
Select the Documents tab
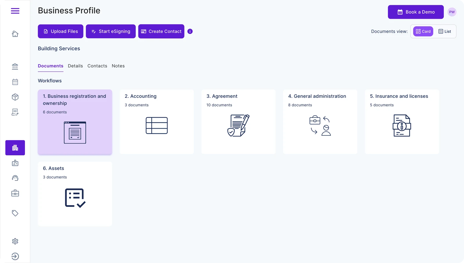point(50,66)
